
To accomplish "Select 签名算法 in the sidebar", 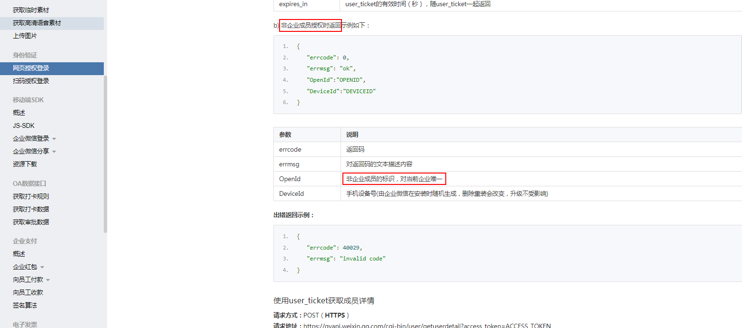I will (x=25, y=305).
